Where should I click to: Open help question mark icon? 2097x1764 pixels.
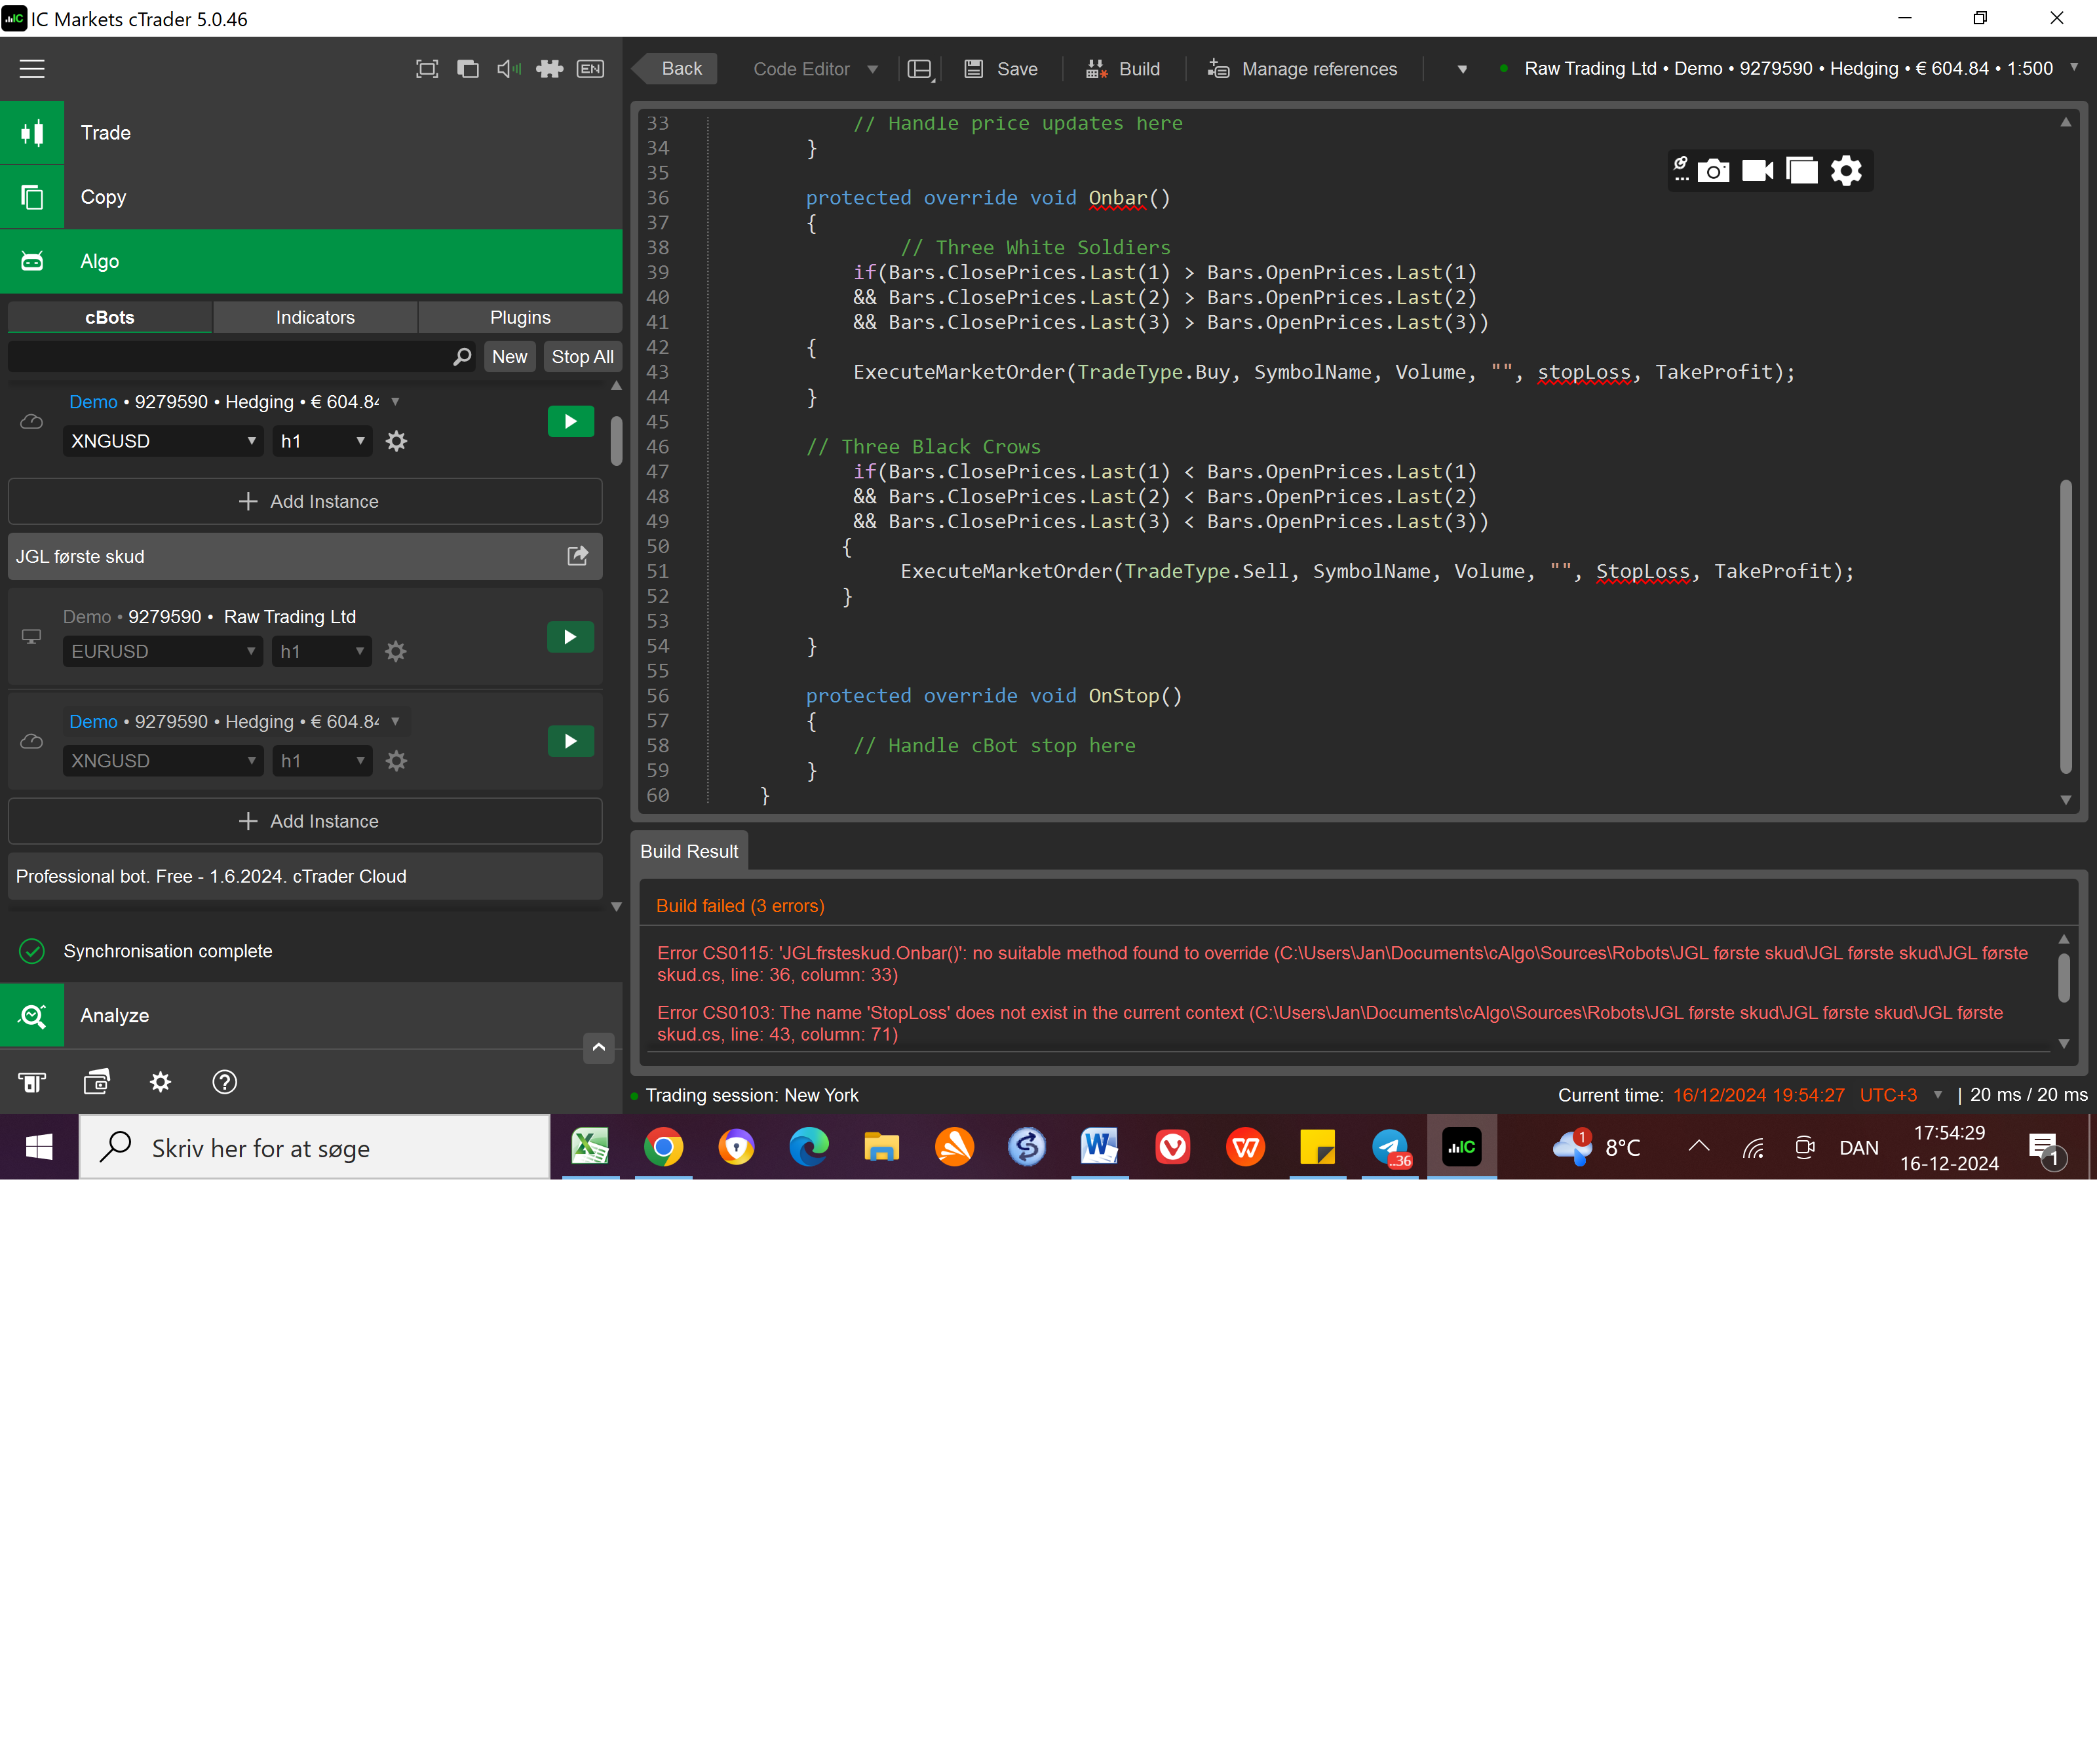pos(225,1082)
